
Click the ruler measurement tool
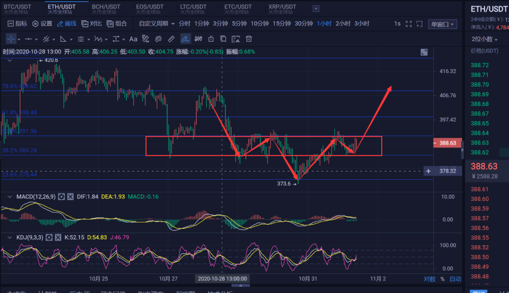click(x=171, y=39)
